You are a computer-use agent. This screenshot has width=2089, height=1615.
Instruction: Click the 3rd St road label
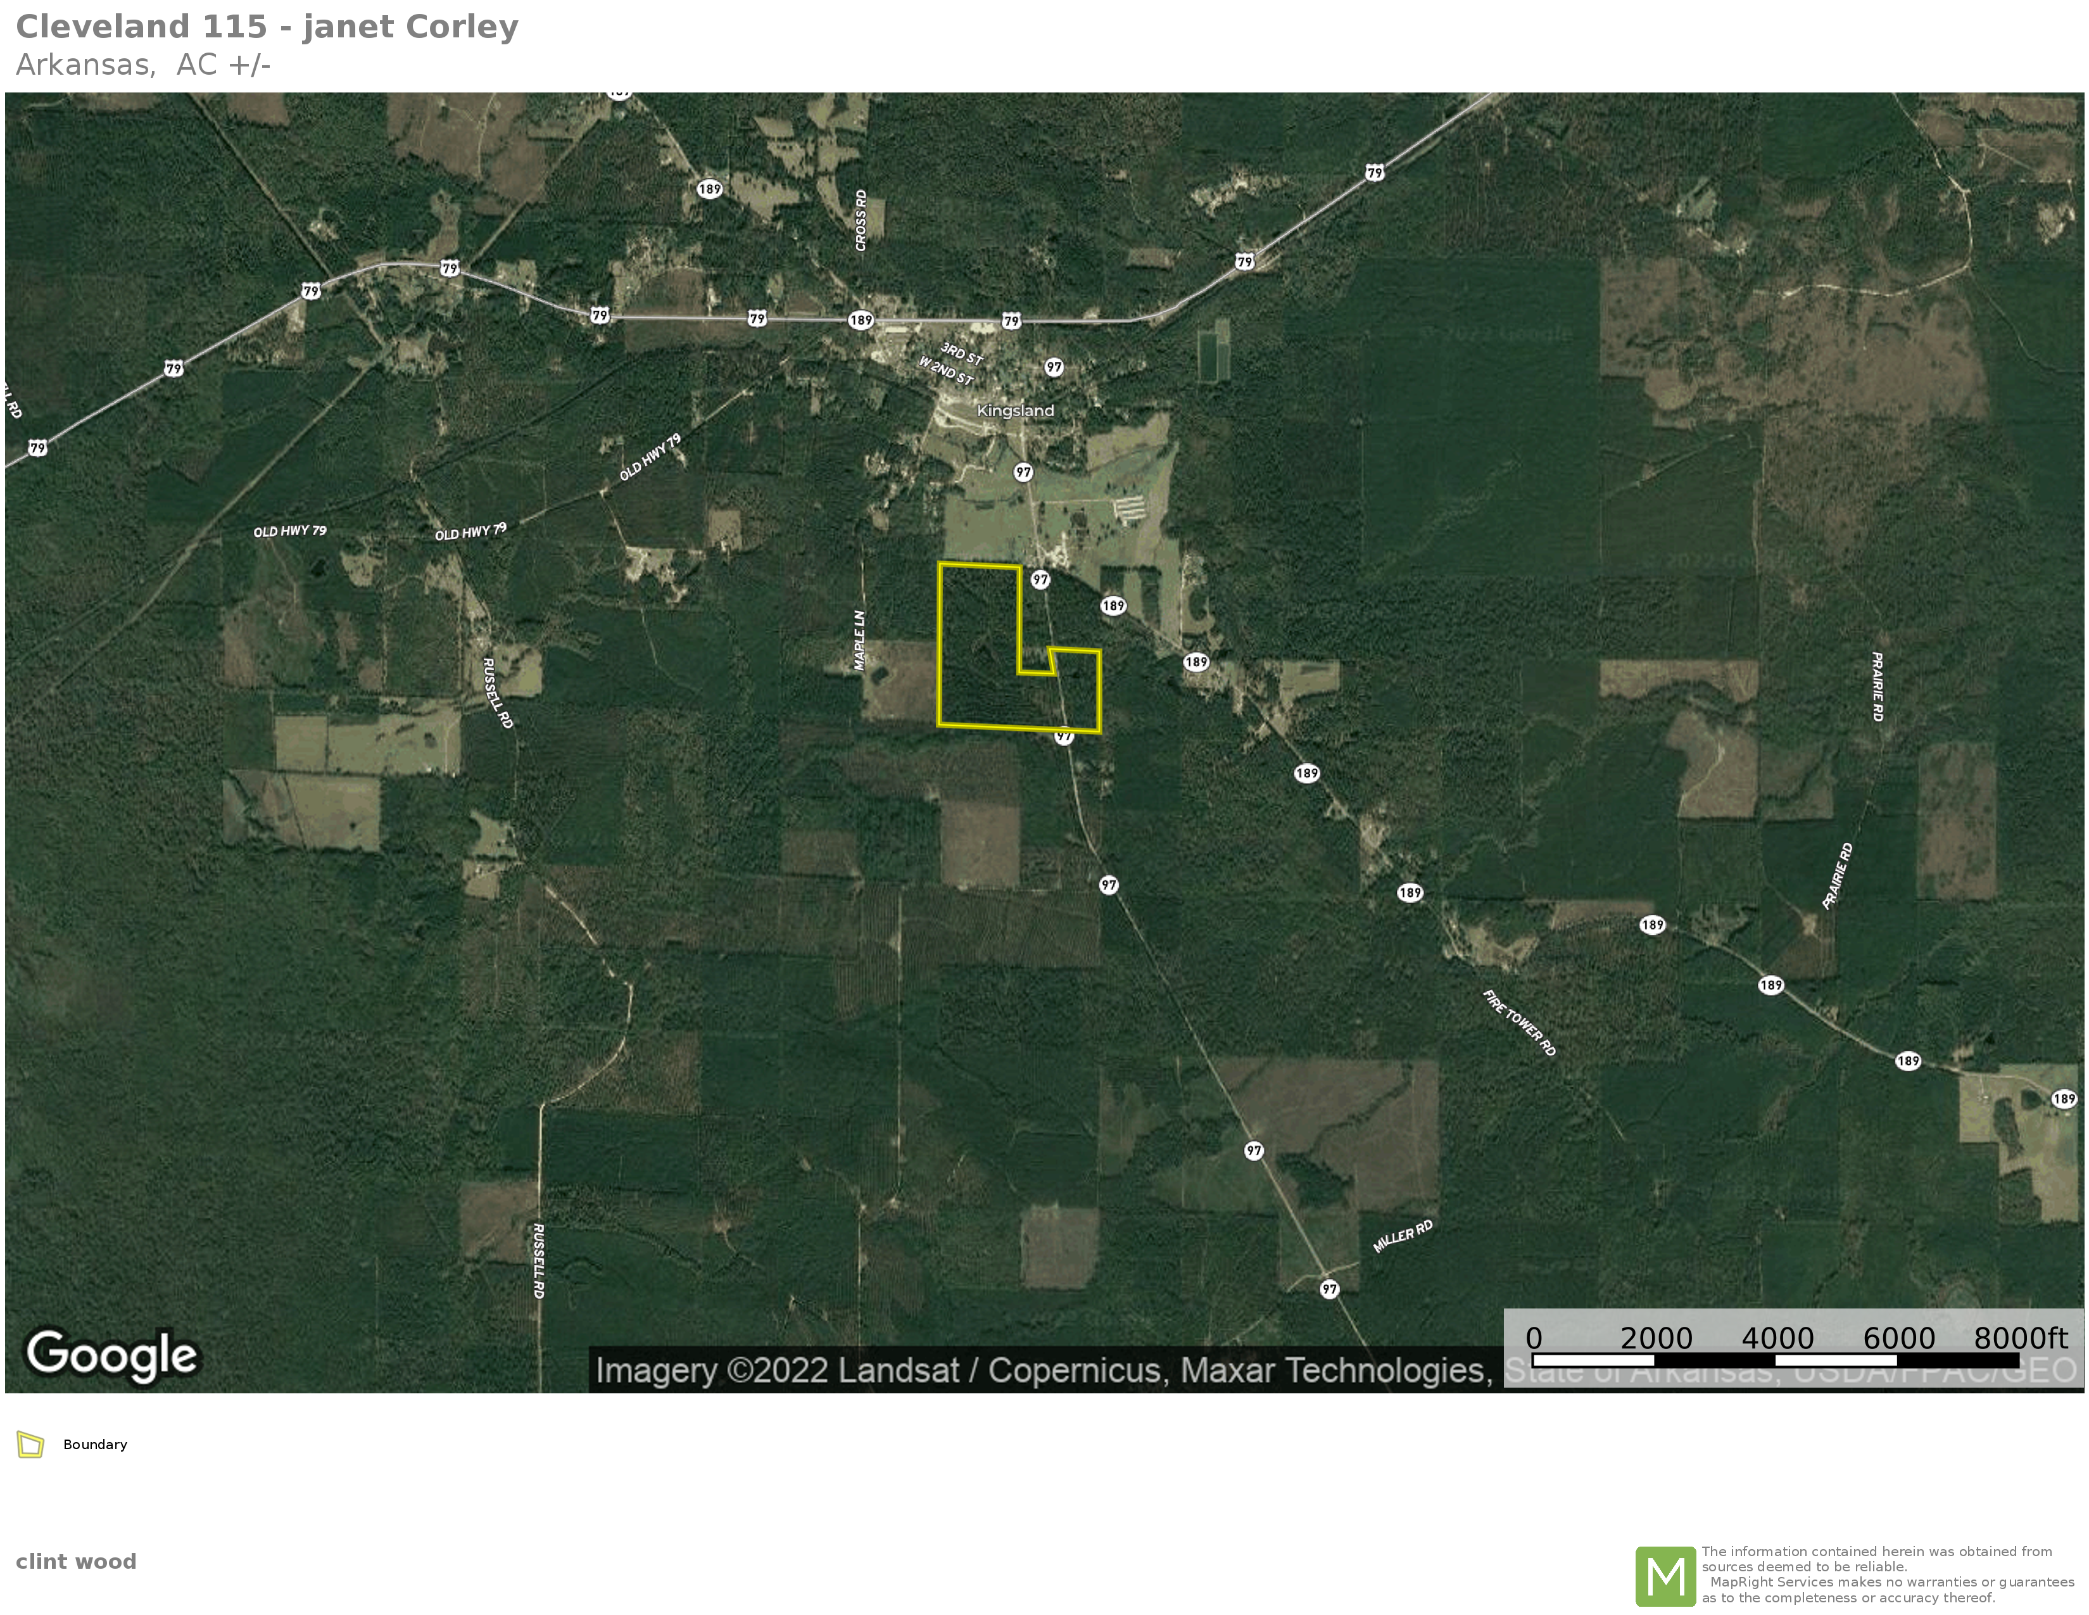click(961, 353)
